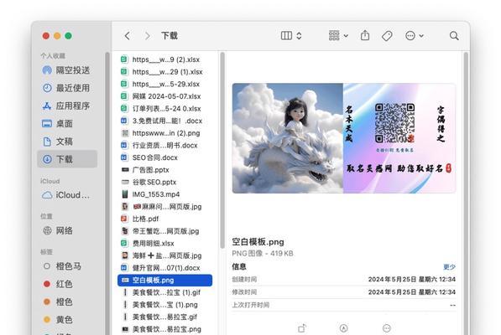Viewport: 501px width, 335px height.
Task: Select file 广告图.pptx
Action: (164, 170)
